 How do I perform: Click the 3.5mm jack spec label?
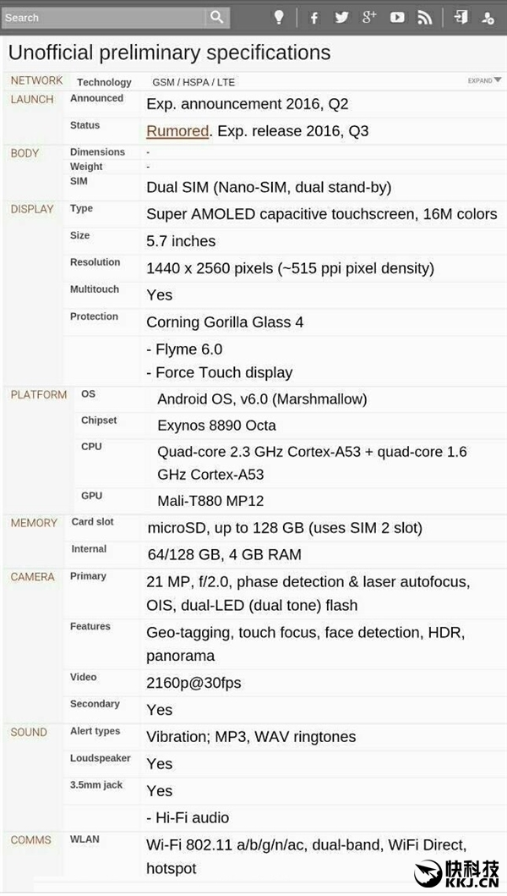pos(95,785)
